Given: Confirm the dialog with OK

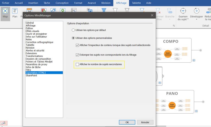Looking at the screenshot, I should (127, 122).
